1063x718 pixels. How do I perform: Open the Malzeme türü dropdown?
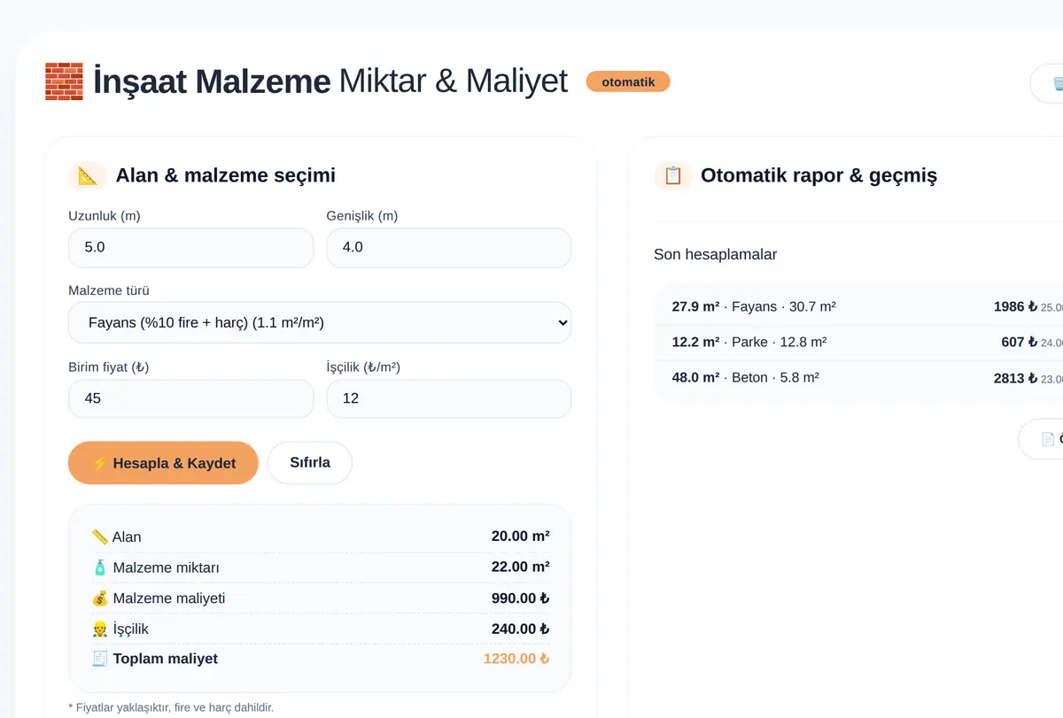(320, 323)
